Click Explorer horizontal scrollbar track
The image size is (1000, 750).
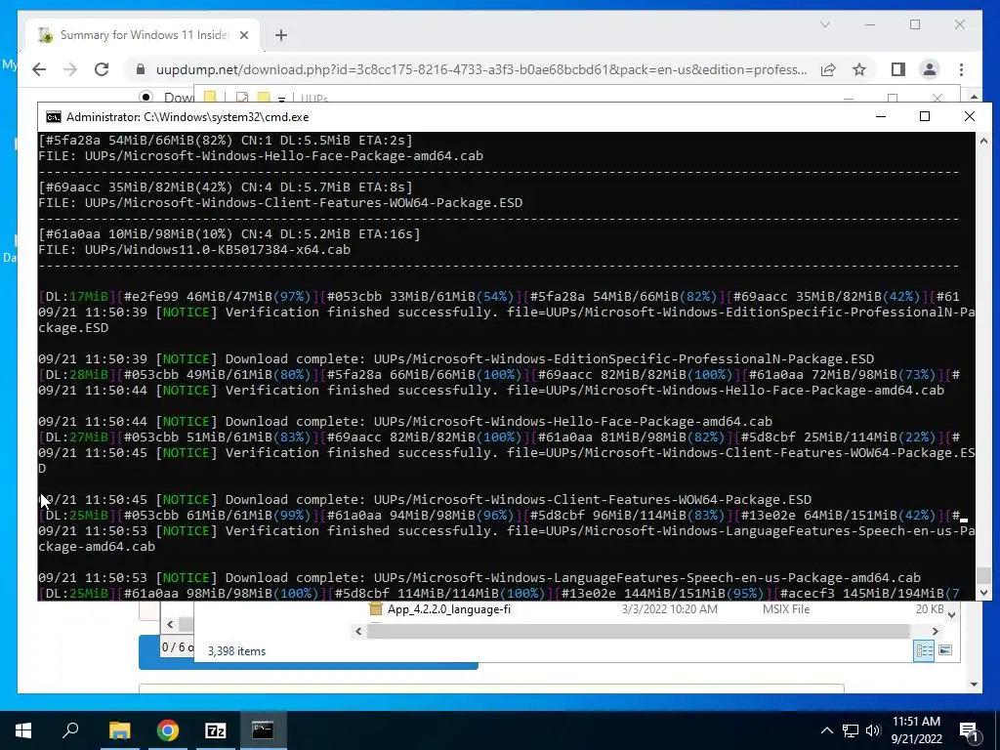638,631
